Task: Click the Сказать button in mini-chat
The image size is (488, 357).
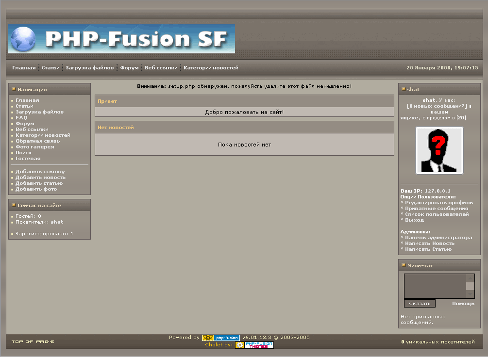Action: (x=420, y=304)
